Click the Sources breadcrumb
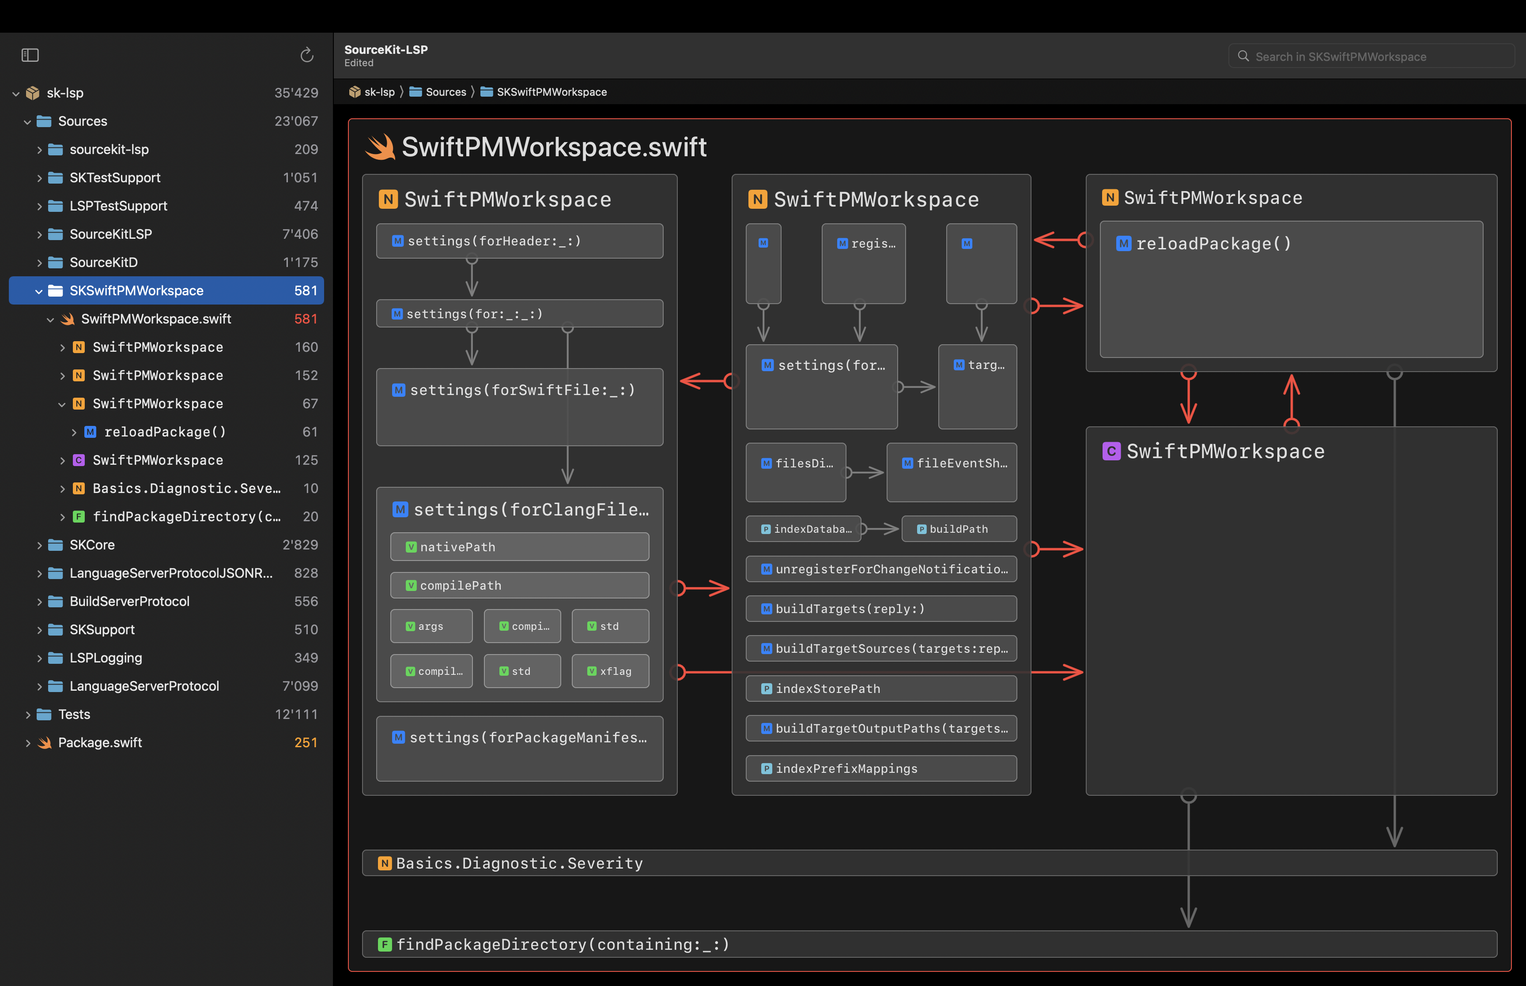 click(438, 92)
